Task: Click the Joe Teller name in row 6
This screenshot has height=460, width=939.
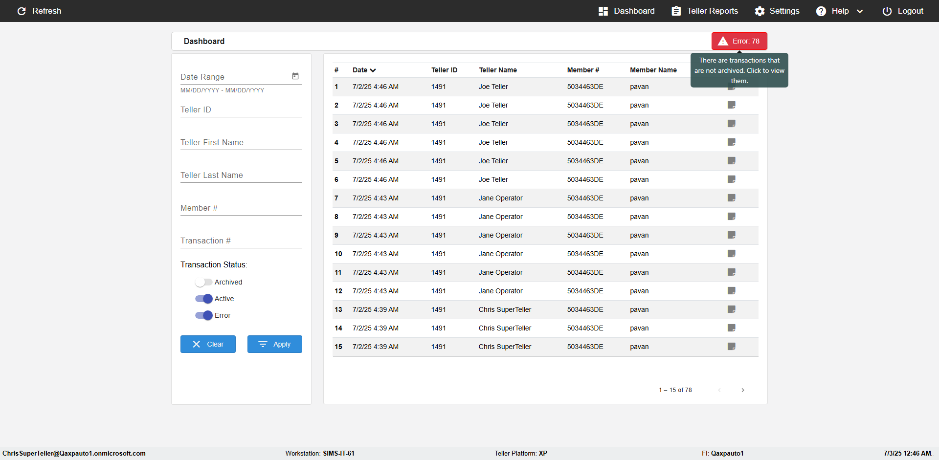Action: [x=493, y=179]
